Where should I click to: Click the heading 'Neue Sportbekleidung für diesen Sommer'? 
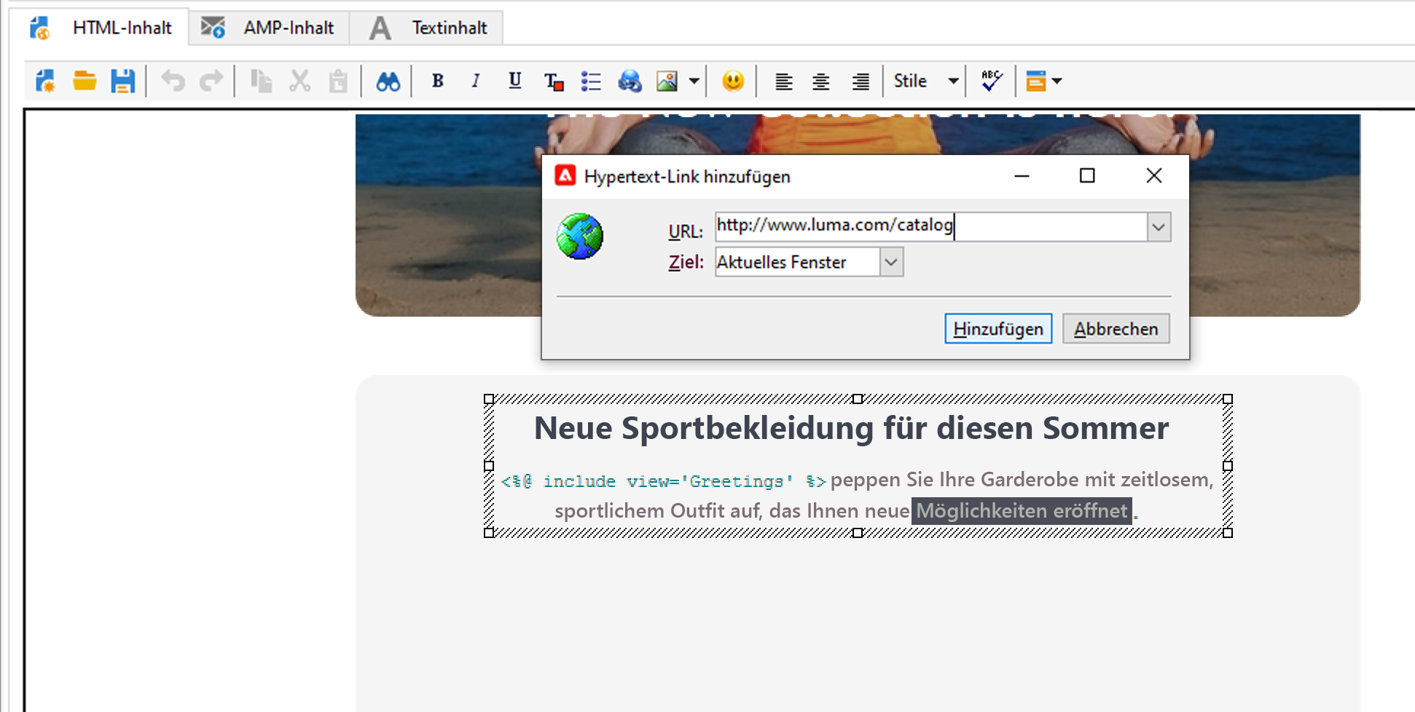pyautogui.click(x=851, y=428)
